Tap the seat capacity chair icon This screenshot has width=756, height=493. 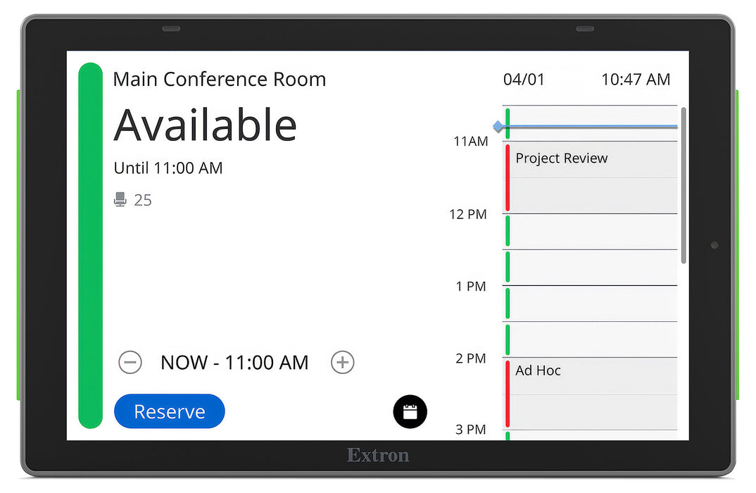pyautogui.click(x=120, y=199)
